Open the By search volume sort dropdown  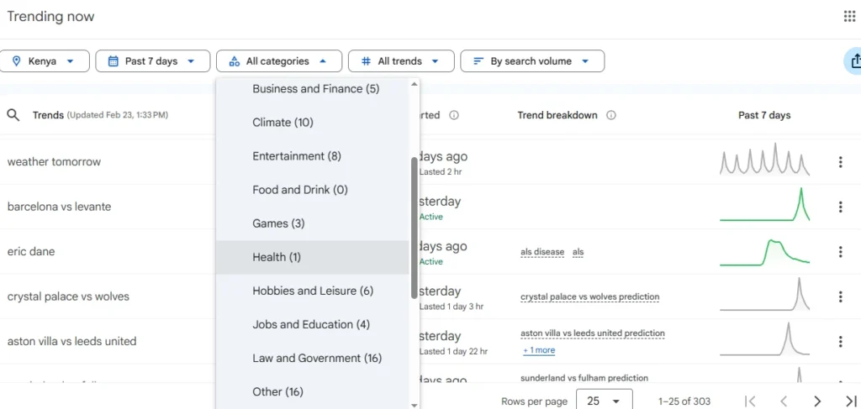[x=532, y=61]
